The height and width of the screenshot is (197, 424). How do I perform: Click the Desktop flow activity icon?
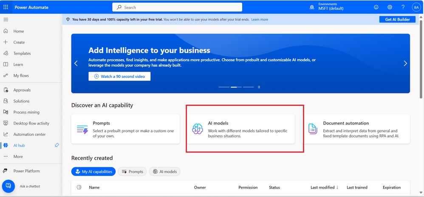click(x=6, y=123)
